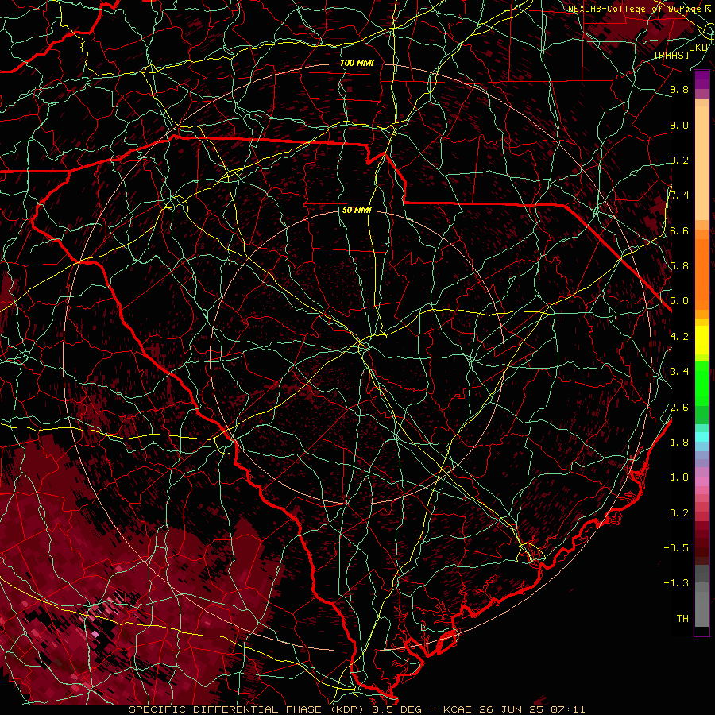Viewport: 715px width, 715px height.
Task: Click the 3.4 value on the color scale
Action: [x=679, y=372]
